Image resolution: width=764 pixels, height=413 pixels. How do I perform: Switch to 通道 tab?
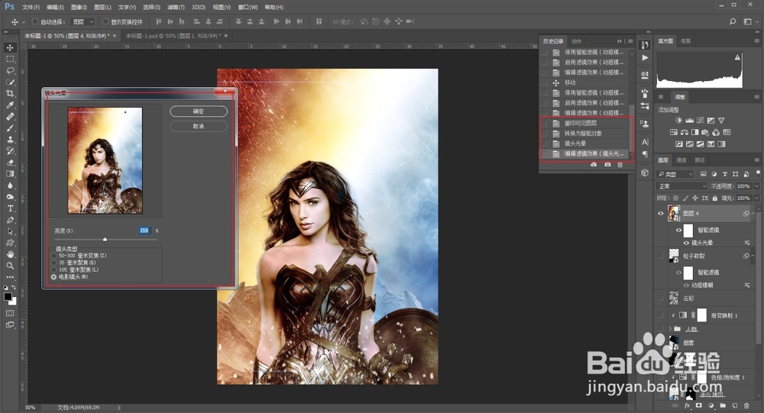681,160
